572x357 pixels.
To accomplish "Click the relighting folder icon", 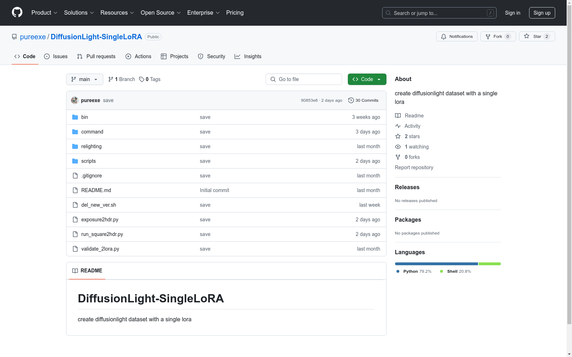I will [x=75, y=146].
